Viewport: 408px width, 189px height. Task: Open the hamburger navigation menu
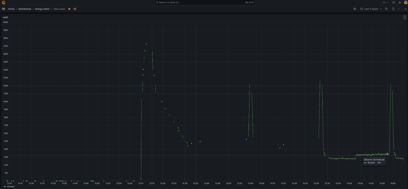click(x=4, y=9)
